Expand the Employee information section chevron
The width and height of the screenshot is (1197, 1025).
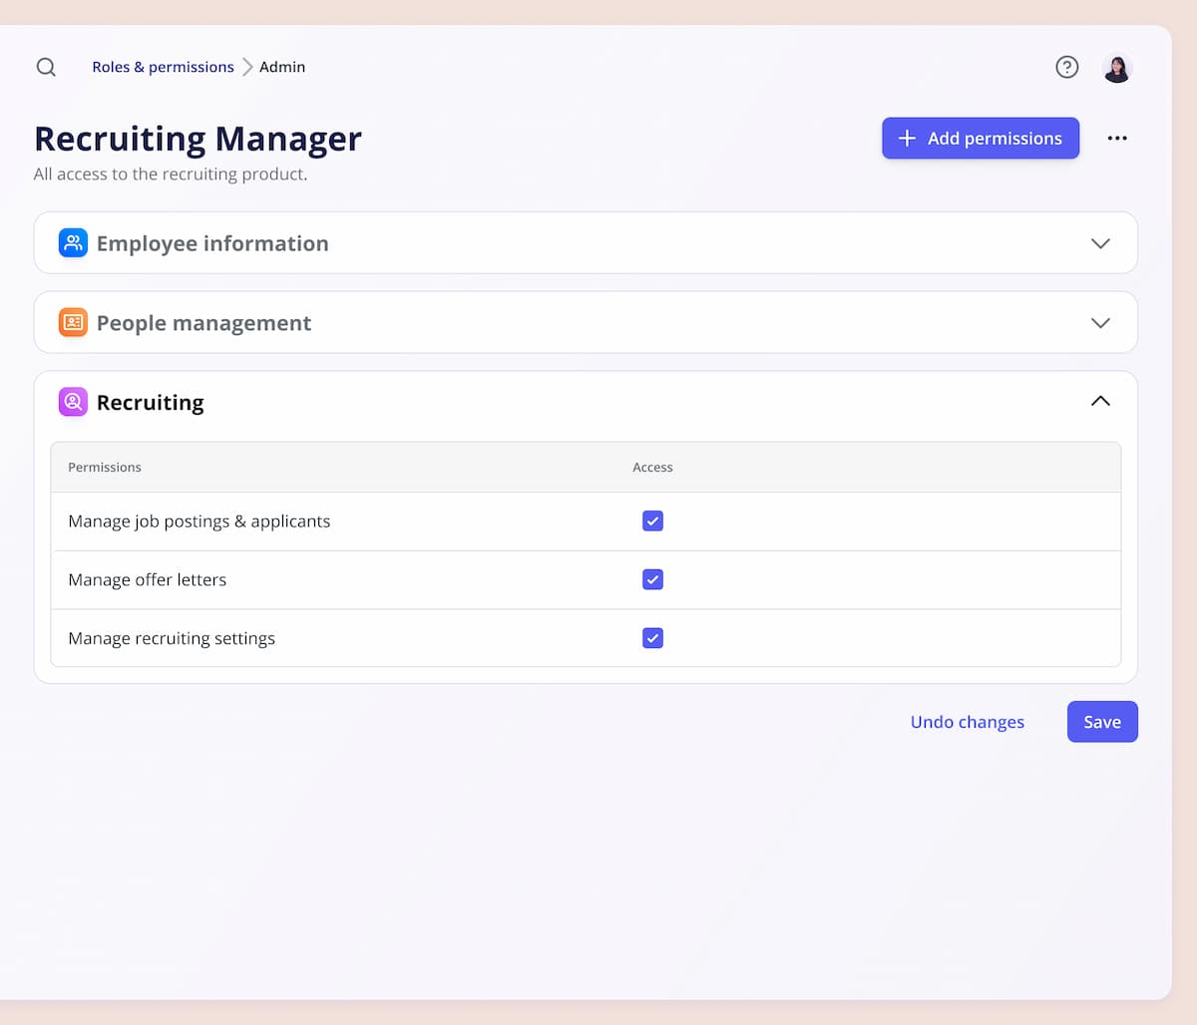pos(1100,243)
